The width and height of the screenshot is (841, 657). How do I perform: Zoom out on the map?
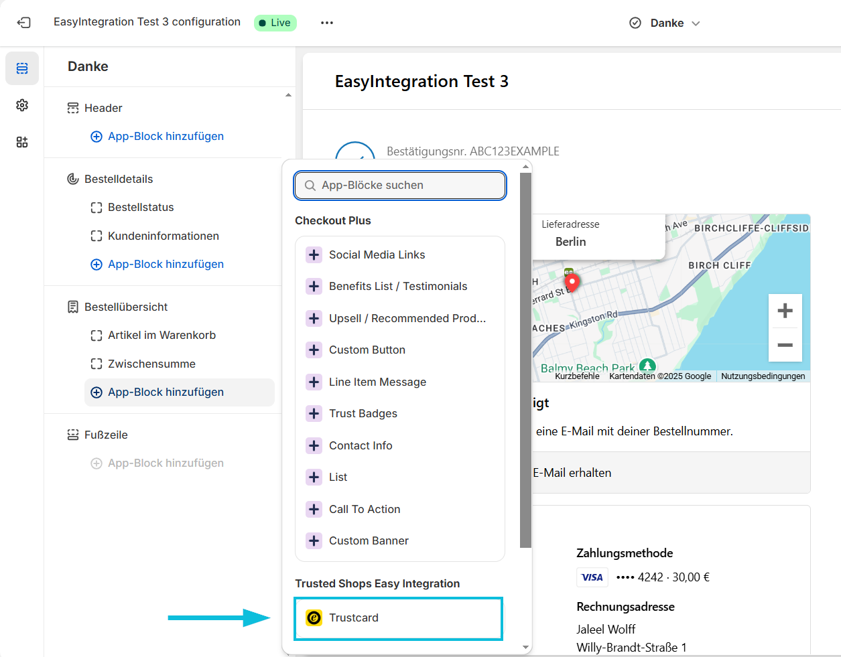click(785, 345)
